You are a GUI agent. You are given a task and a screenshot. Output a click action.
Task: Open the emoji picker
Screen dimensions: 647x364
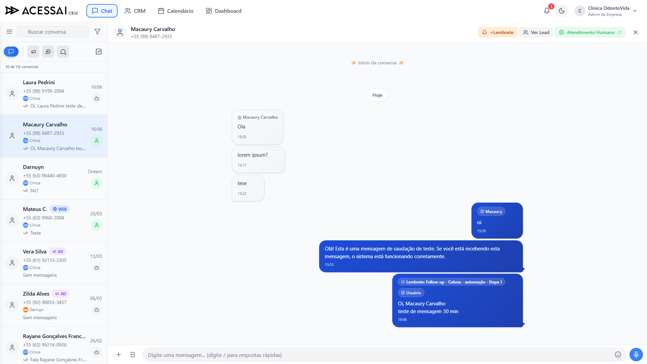point(618,355)
